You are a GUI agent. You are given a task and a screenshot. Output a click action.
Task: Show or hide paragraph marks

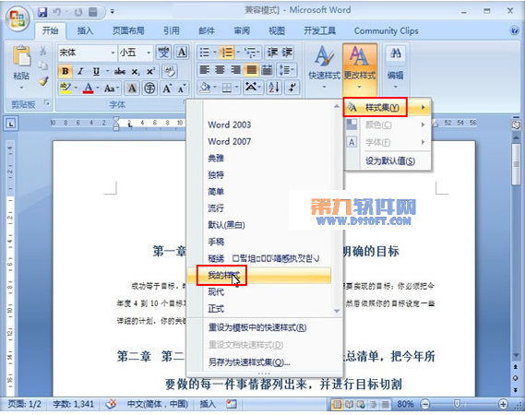click(292, 88)
